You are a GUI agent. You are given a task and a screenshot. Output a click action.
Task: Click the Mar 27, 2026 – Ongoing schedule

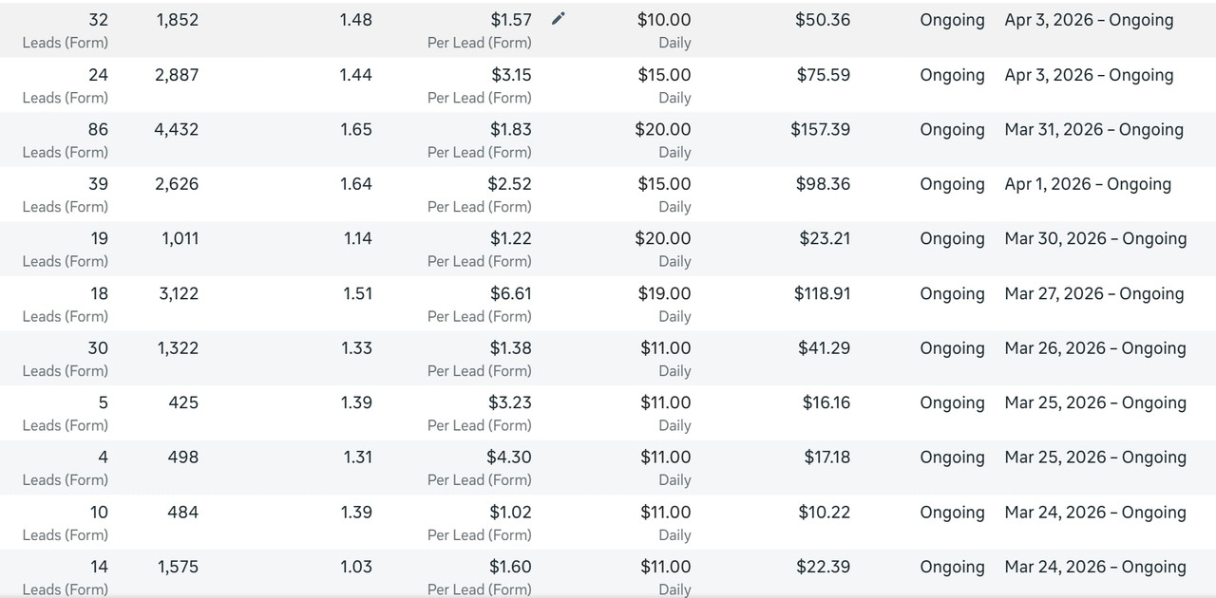(x=1093, y=293)
